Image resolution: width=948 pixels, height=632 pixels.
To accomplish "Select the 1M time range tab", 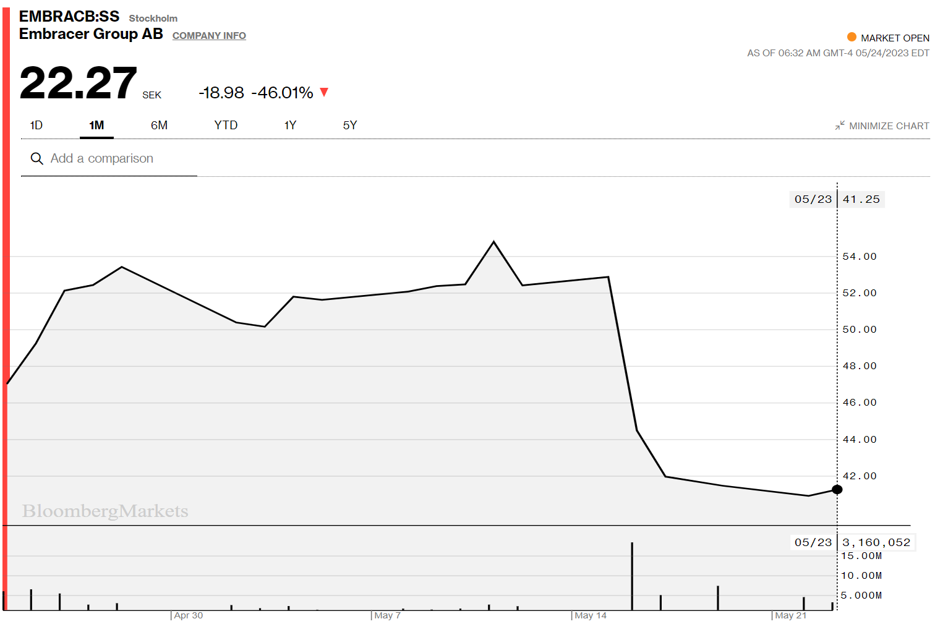I will tap(96, 126).
